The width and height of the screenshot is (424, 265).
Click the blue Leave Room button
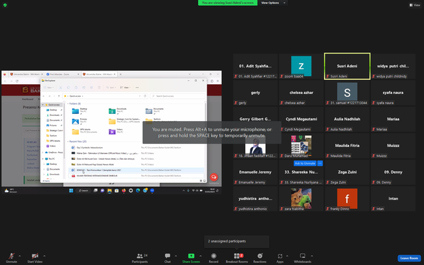coord(409,258)
